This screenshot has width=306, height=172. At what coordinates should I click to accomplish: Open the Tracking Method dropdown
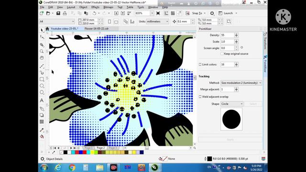[x=241, y=83]
